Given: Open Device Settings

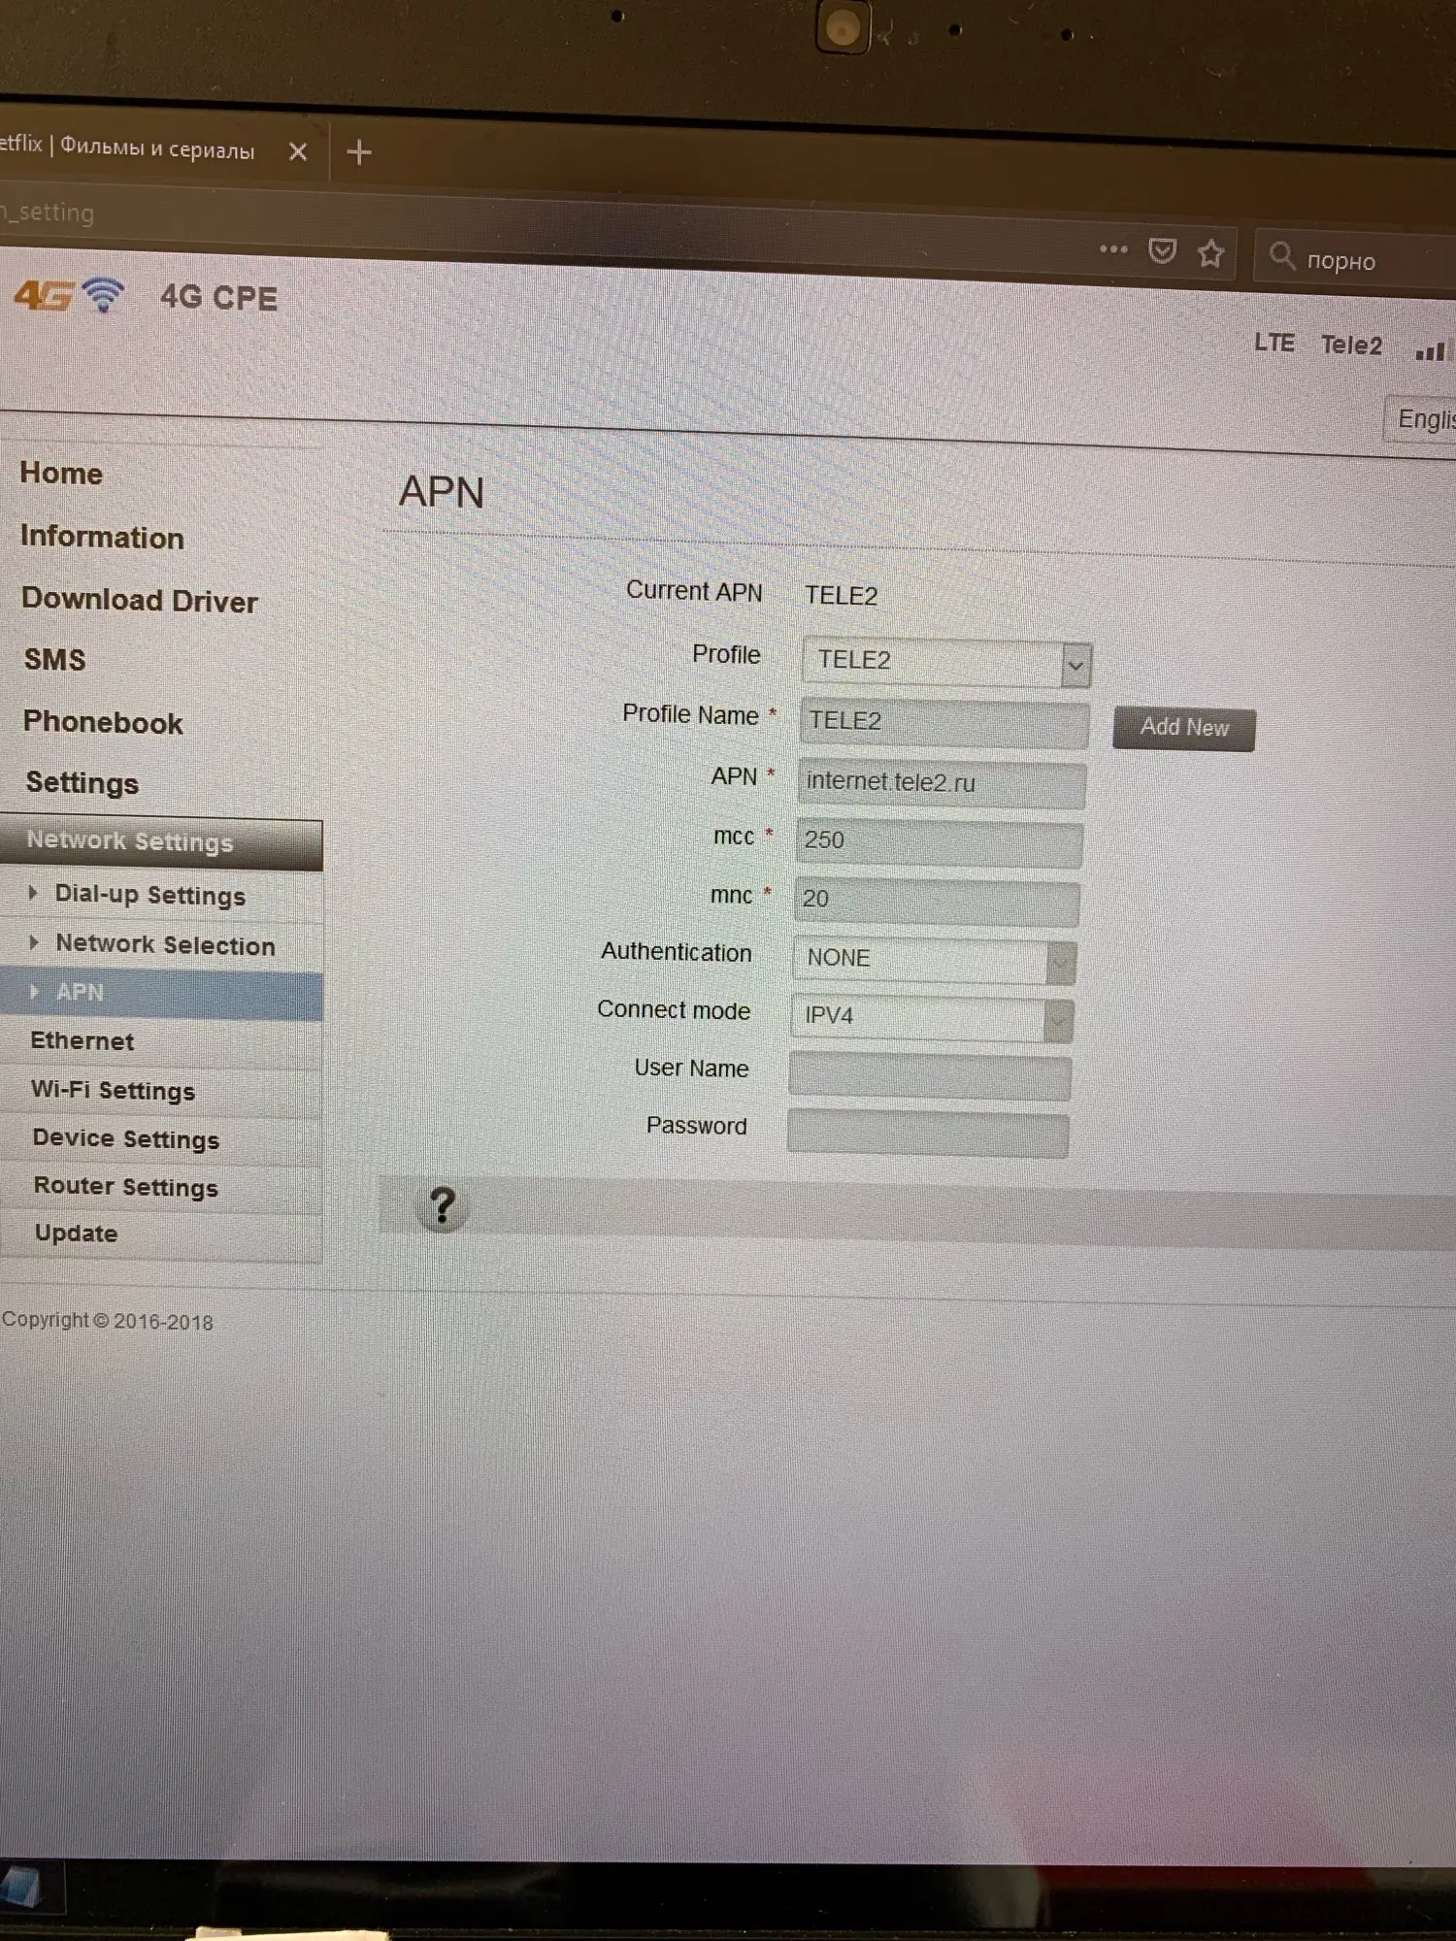Looking at the screenshot, I should pyautogui.click(x=126, y=1139).
